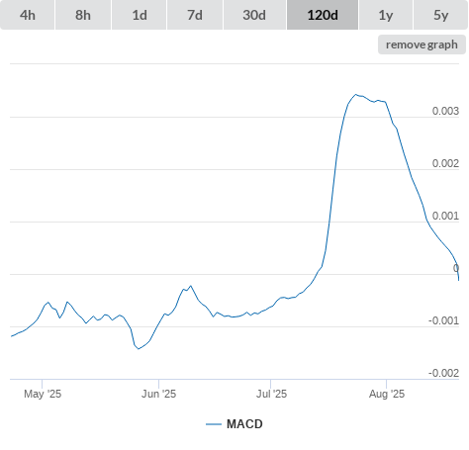View the 5y time range
469x450 pixels.
(x=441, y=15)
